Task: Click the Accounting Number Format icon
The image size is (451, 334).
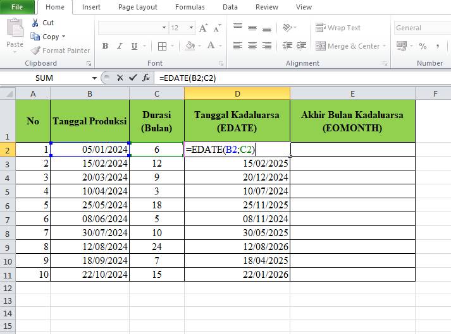Action: (402, 46)
